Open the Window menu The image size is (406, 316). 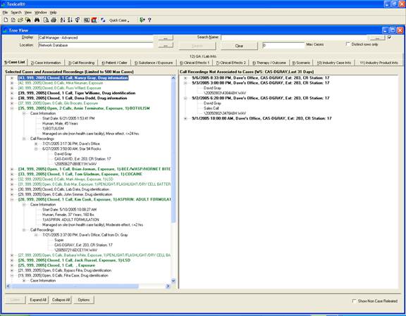click(x=41, y=13)
